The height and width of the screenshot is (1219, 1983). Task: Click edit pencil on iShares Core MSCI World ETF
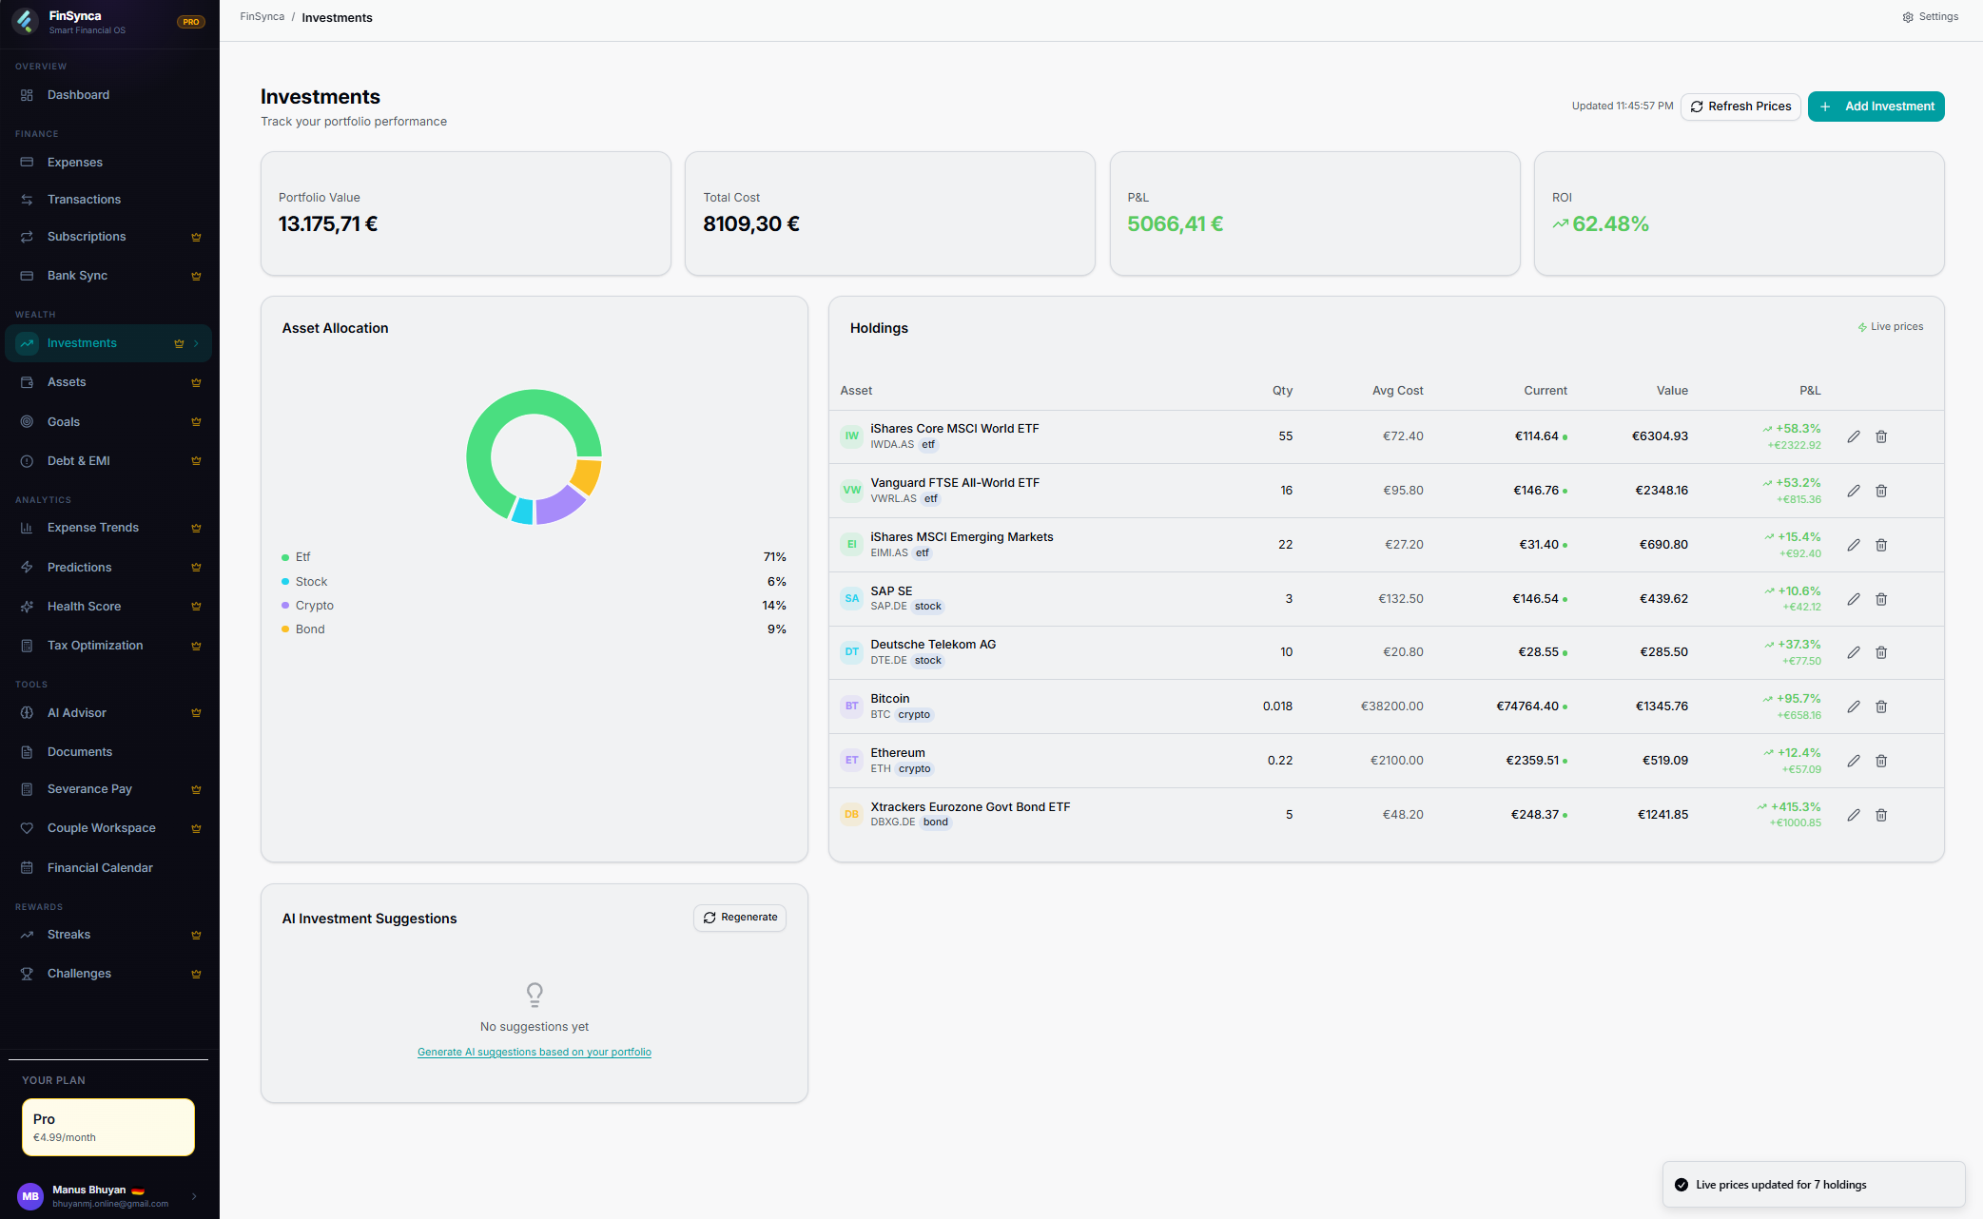(1853, 436)
